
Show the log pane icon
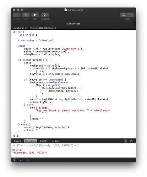click(27, 160)
